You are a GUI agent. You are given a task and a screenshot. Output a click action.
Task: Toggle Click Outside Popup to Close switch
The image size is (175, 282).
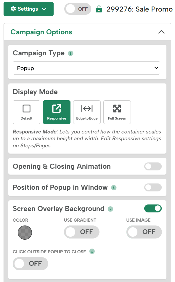click(30, 264)
